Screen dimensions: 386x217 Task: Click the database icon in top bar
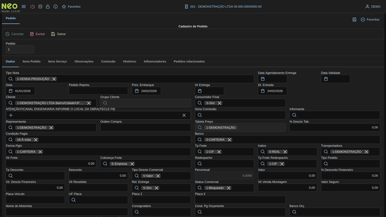point(40,7)
